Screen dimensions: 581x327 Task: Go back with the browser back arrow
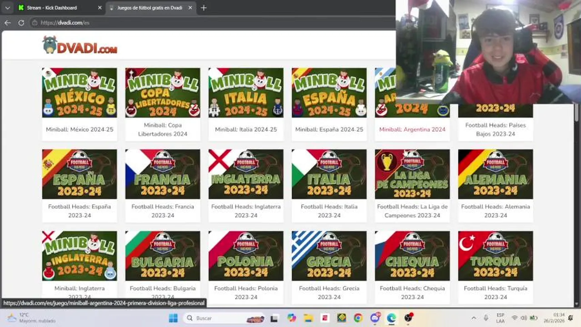(7, 22)
